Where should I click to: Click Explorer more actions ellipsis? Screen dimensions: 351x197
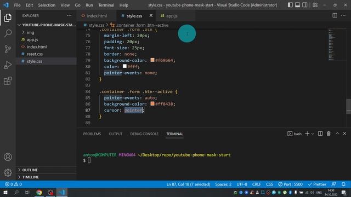[69, 16]
